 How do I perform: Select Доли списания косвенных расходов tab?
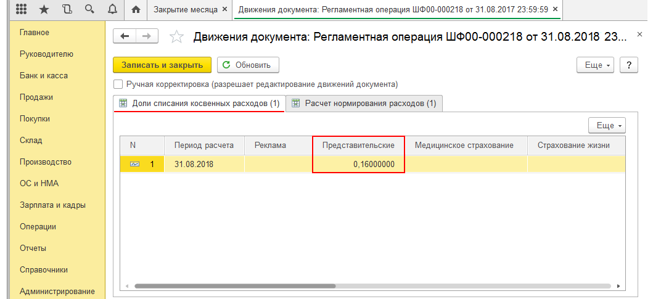(199, 104)
